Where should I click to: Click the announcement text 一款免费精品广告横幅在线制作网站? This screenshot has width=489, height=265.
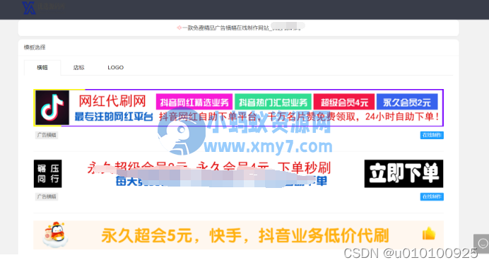[x=225, y=28]
